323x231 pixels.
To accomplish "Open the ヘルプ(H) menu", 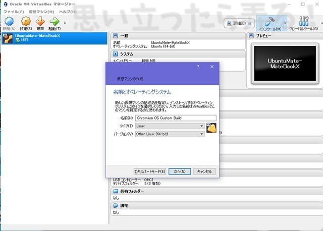I will tap(68, 12).
